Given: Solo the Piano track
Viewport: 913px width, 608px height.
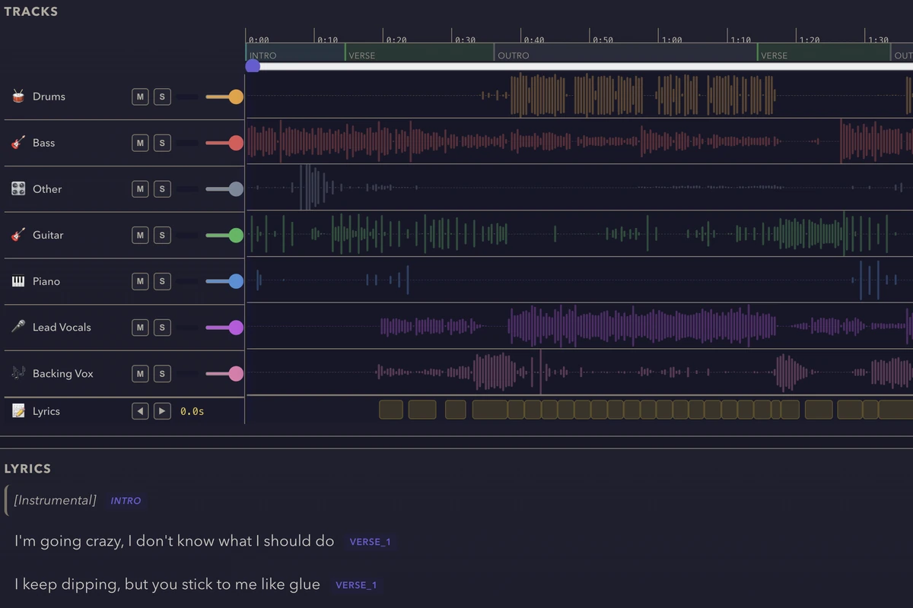Looking at the screenshot, I should click(162, 281).
